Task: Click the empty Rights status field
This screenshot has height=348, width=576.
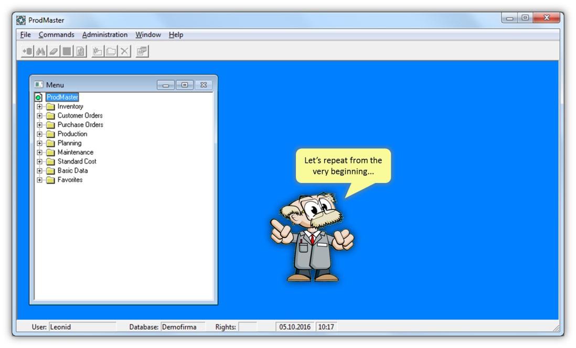Action: pos(247,327)
